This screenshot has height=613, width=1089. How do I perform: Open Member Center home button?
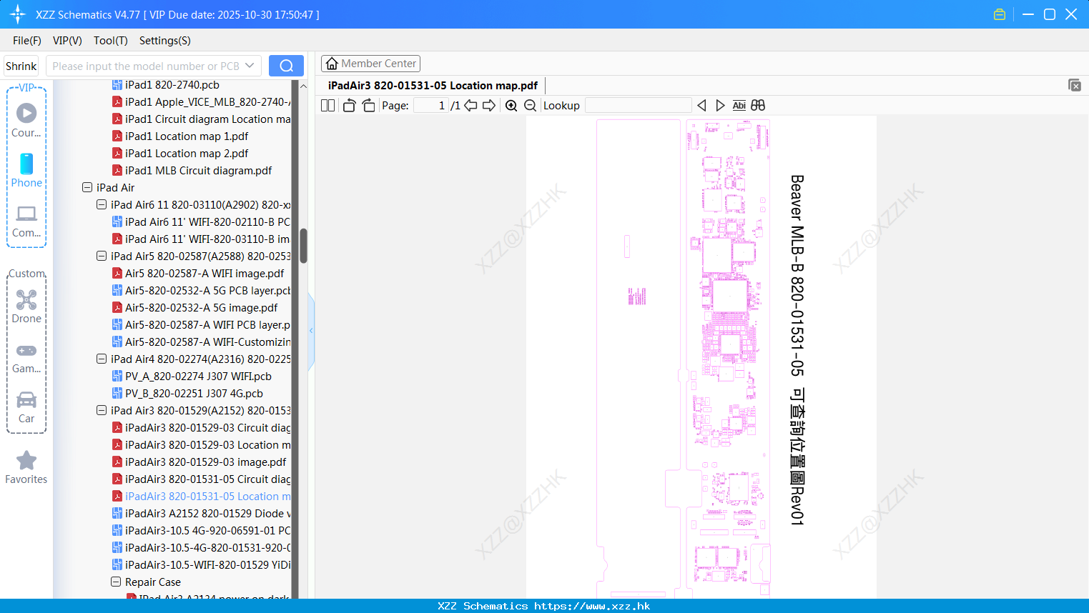pyautogui.click(x=370, y=64)
